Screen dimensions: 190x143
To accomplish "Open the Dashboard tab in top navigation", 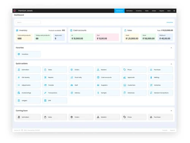I will [119, 11].
